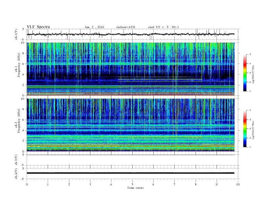This screenshot has width=268, height=207.
Task: Click the "4" kHz tick on ch.1 spectrogram
Action: [23, 74]
